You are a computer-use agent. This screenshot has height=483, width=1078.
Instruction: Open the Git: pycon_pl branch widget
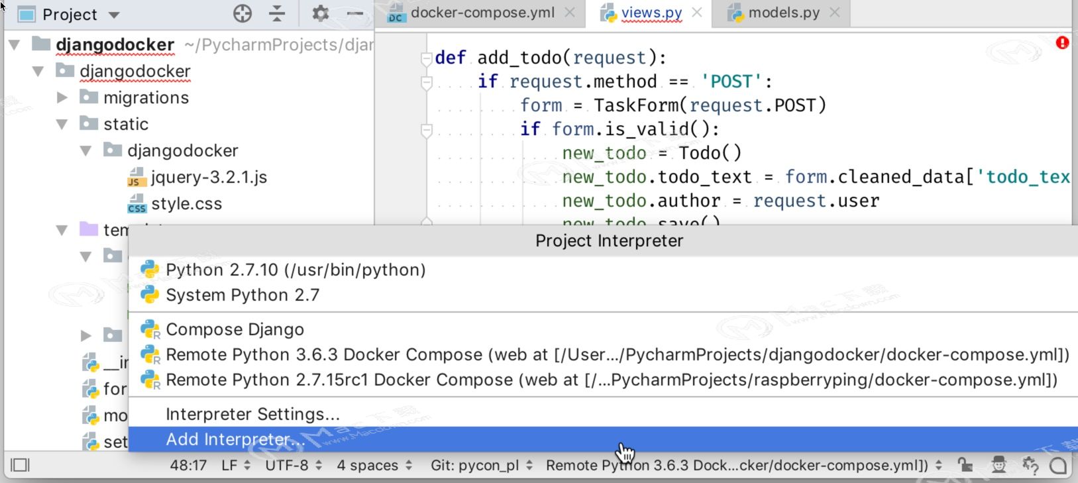pyautogui.click(x=482, y=465)
